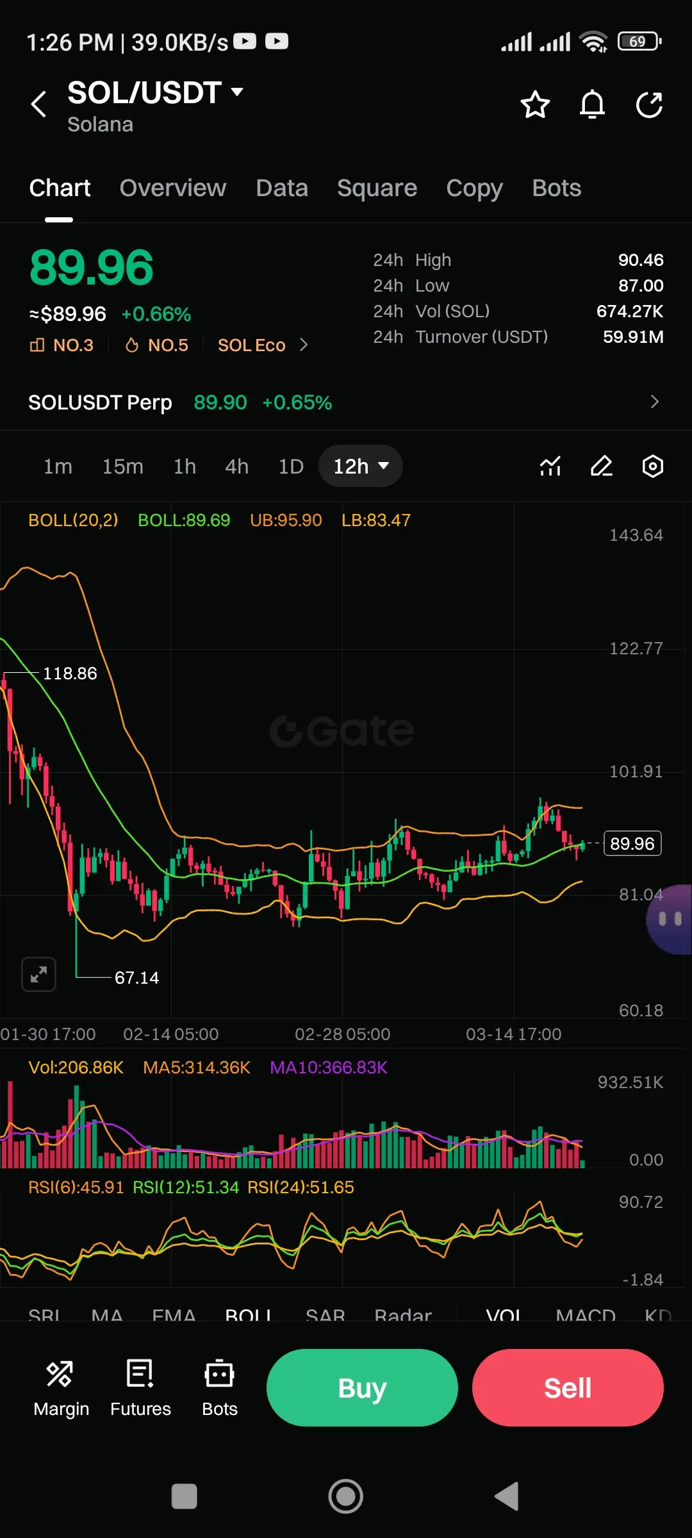This screenshot has width=692, height=1538.
Task: Select the 1D timeframe
Action: pos(290,466)
